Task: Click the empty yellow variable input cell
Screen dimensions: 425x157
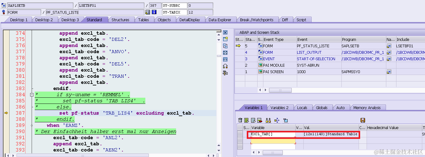Action: click(273, 140)
